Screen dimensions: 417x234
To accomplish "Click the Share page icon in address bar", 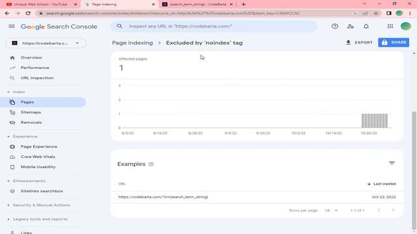I will click(366, 13).
